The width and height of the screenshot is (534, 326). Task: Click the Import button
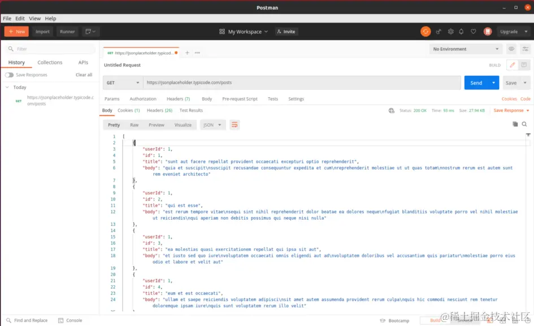pos(42,31)
